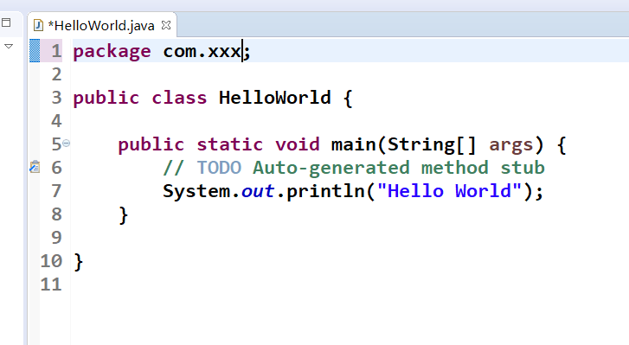Click the minimize view icon in the left panel
Image resolution: width=629 pixels, height=345 pixels.
tap(6, 22)
